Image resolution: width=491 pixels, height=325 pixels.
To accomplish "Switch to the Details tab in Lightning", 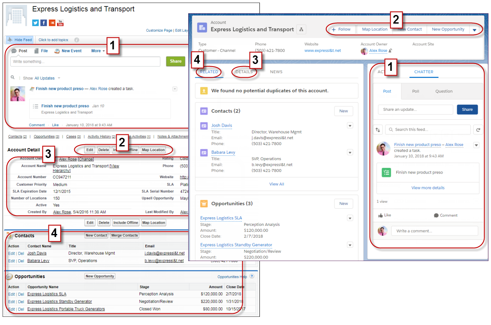I will (244, 72).
